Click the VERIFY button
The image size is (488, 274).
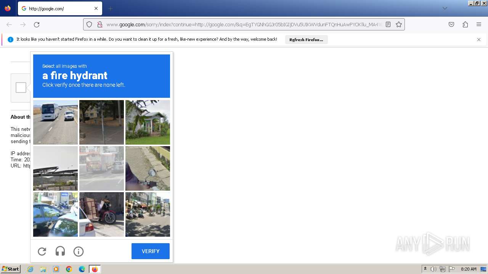tap(151, 251)
